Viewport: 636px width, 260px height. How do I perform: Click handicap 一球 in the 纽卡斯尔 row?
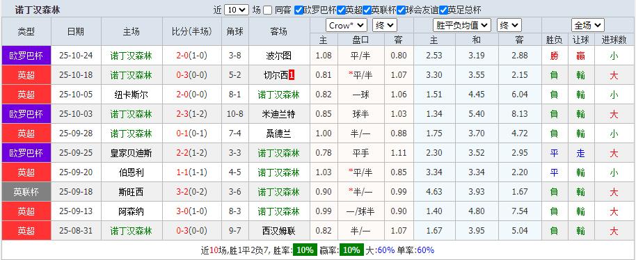point(360,95)
